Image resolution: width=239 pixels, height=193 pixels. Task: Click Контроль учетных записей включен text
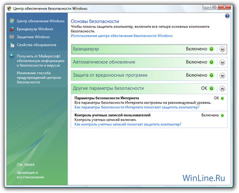105,120
